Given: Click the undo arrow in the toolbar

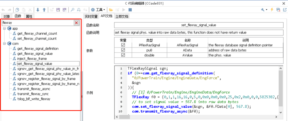Looking at the screenshot, I should 3,10.
